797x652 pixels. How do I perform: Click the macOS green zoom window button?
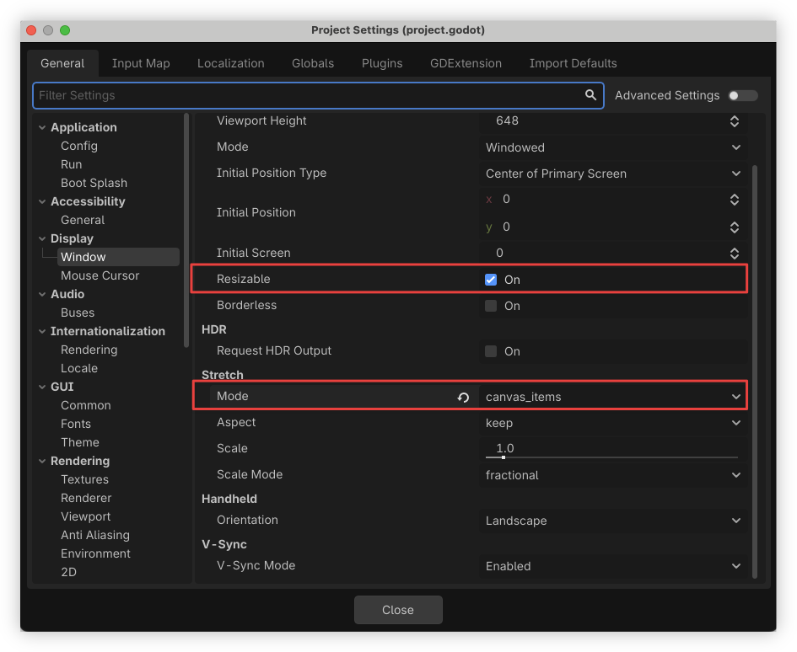click(65, 30)
